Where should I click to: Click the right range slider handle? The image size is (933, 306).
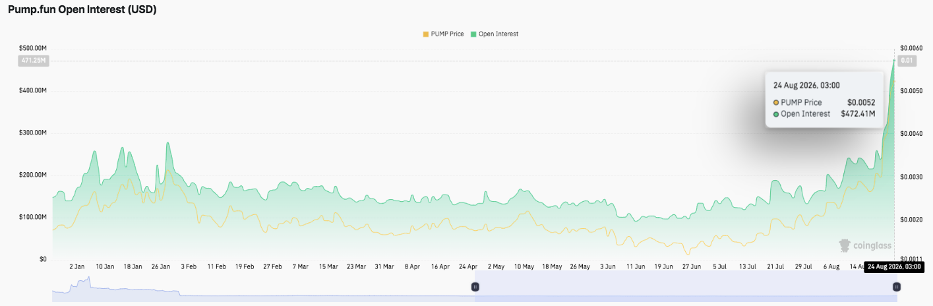point(897,287)
